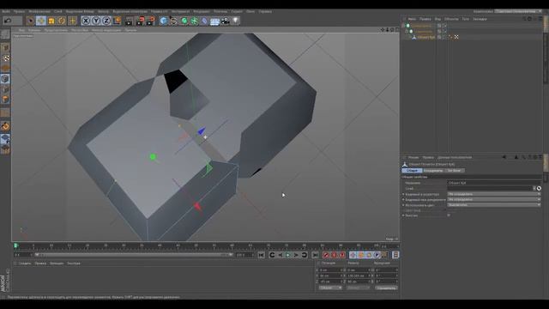Click the Make Editable icon in left sidebar

5,34
